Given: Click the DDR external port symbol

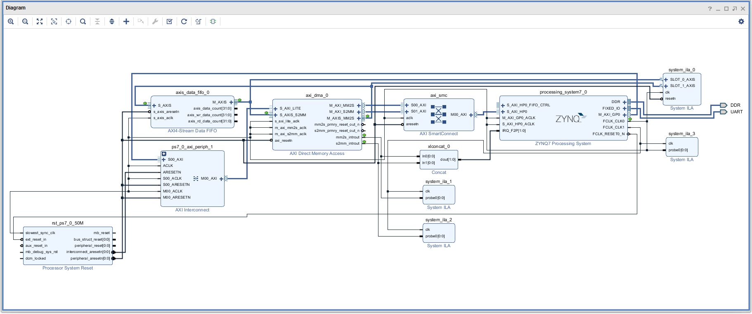Looking at the screenshot, I should (724, 105).
